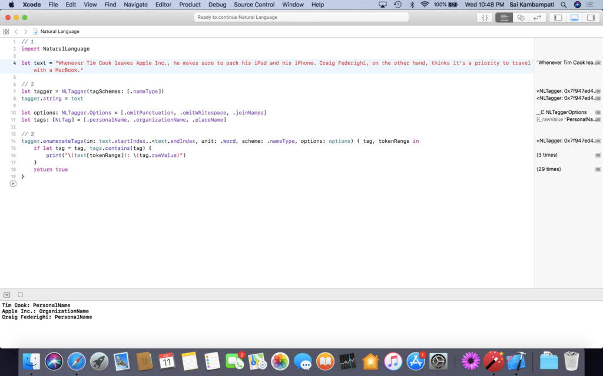
Task: Launch Safari from the Dock
Action: tap(77, 361)
